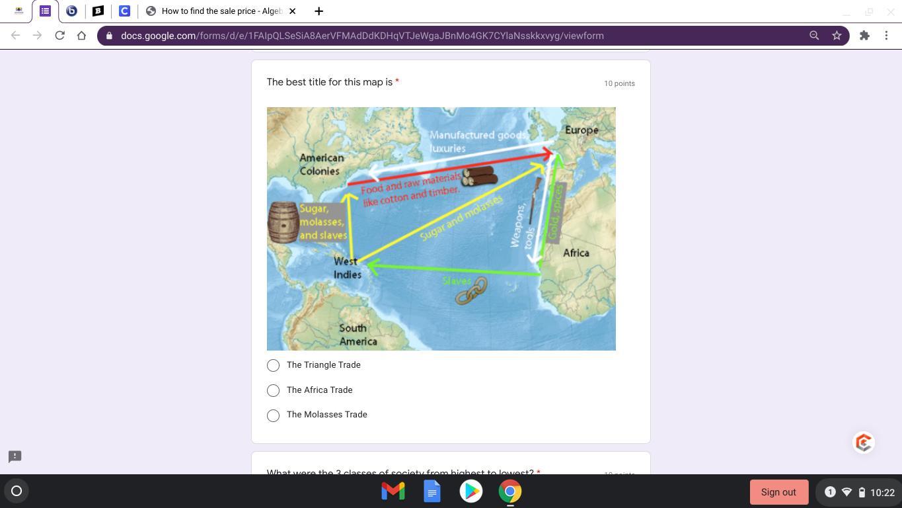Close the 'How to find the sale price' tab
This screenshot has height=508, width=902.
292,11
